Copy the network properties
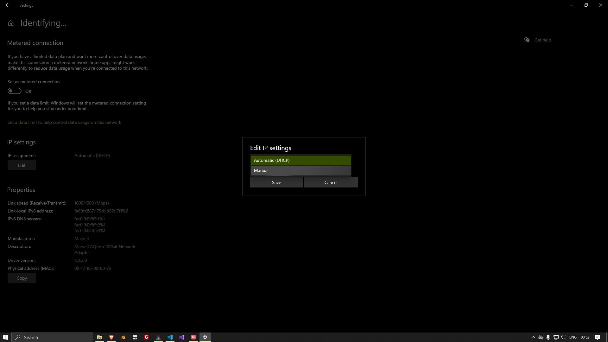 (22, 278)
